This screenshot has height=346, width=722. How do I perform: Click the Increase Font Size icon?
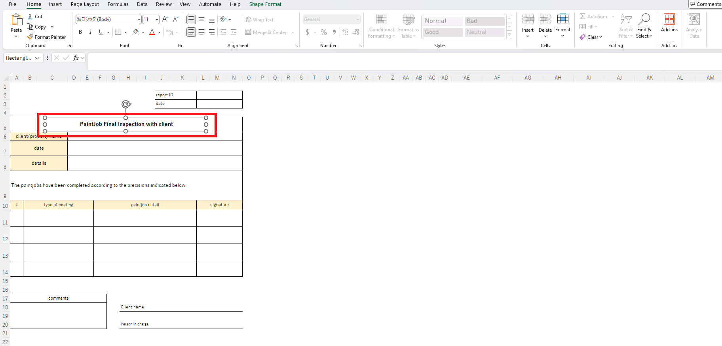[165, 19]
